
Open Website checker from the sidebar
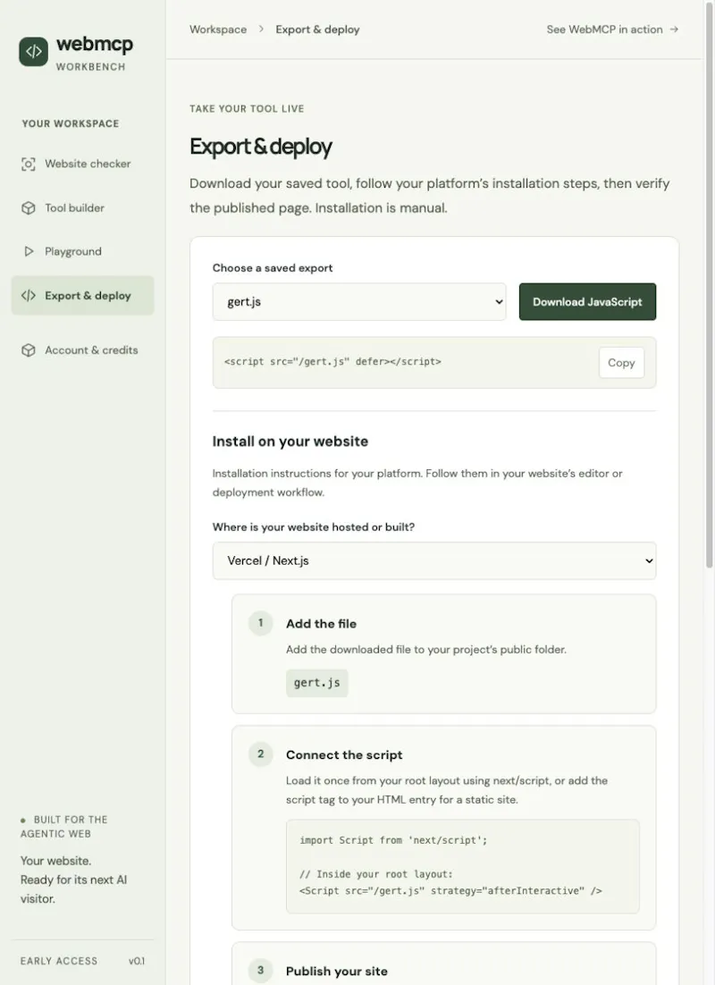pyautogui.click(x=82, y=164)
